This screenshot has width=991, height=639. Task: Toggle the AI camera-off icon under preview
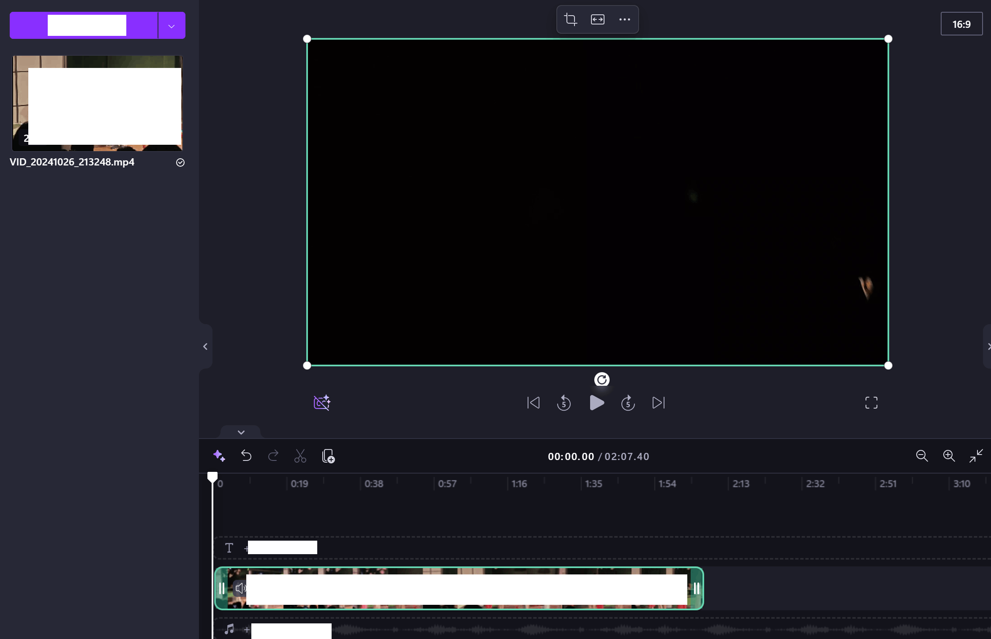pos(322,403)
